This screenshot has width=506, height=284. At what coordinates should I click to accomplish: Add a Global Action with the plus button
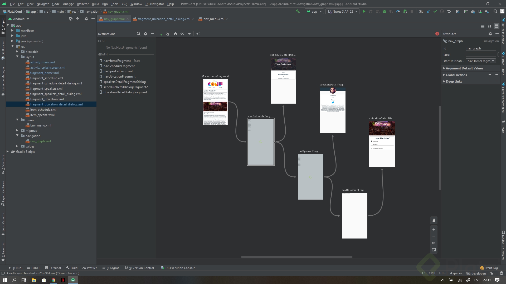[x=490, y=75]
